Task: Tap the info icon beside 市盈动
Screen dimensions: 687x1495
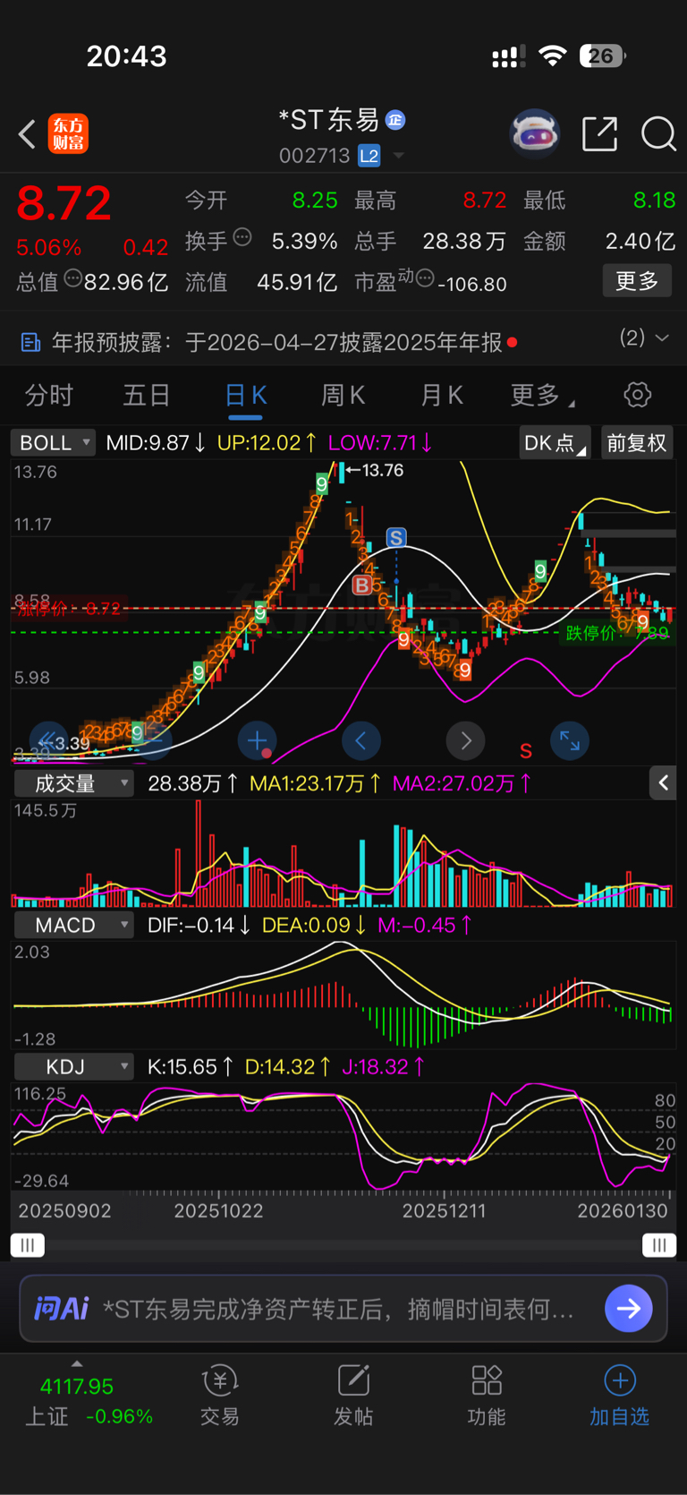Action: click(x=426, y=278)
